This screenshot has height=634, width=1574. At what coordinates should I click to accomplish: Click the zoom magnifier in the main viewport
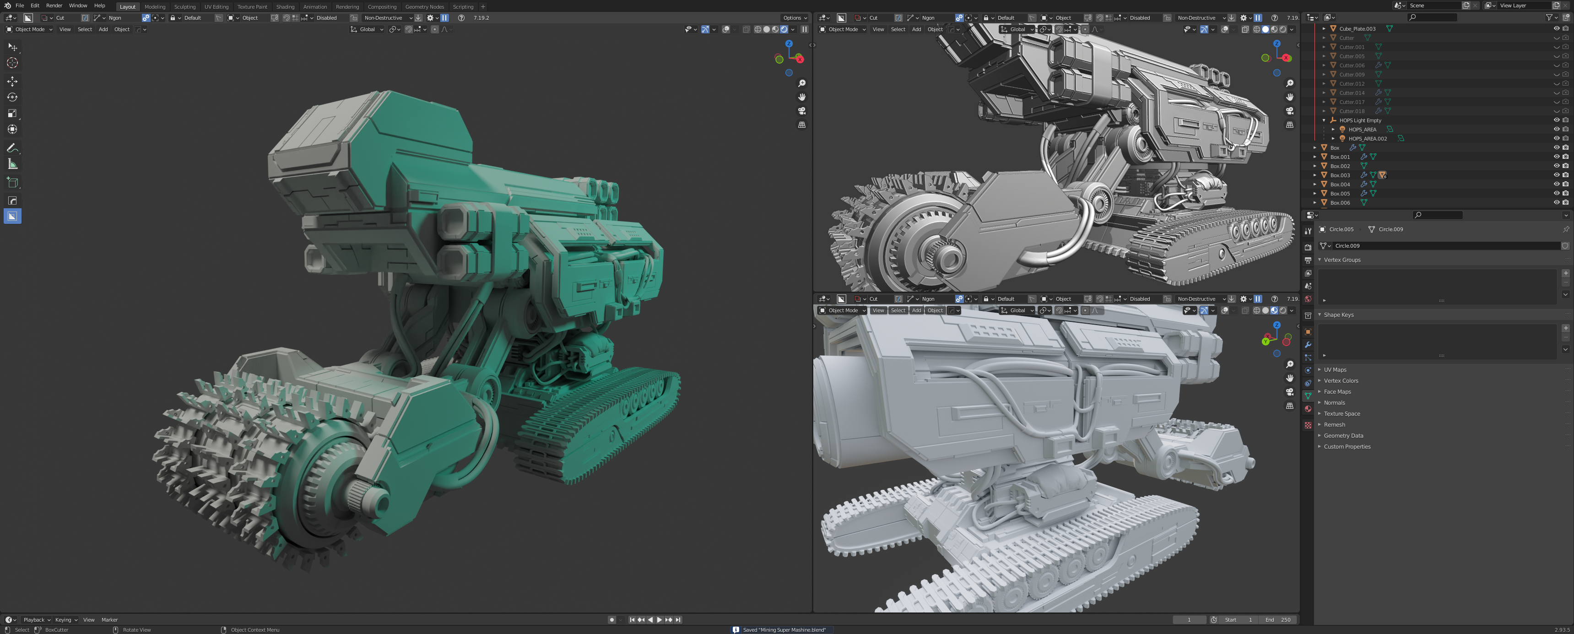pos(802,83)
